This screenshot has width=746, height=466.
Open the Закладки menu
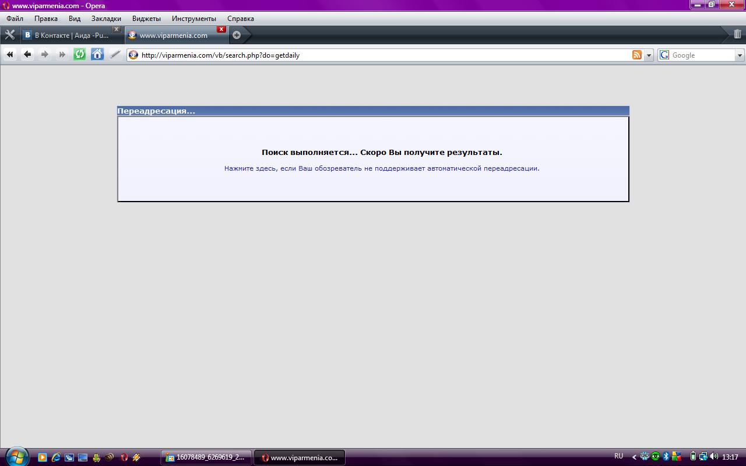[x=106, y=19]
